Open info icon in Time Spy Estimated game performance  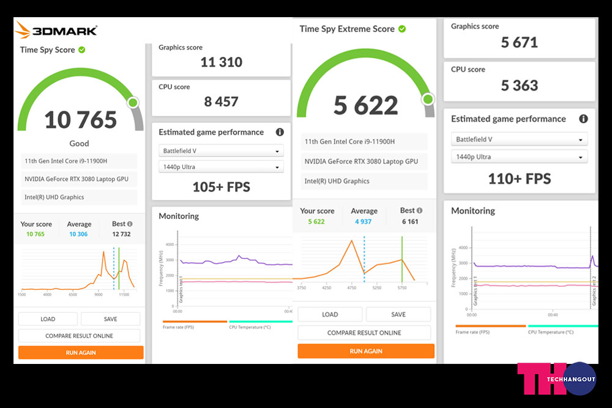280,132
